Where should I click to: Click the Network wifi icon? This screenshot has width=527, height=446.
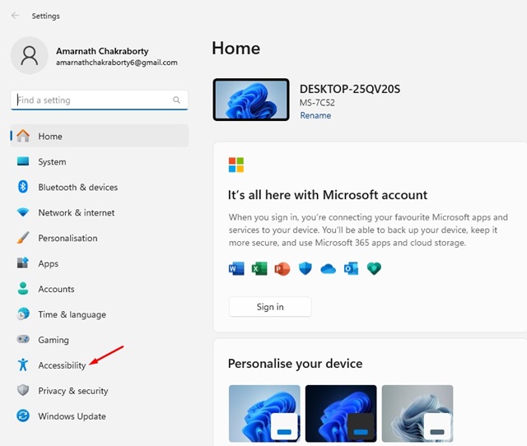click(x=23, y=212)
